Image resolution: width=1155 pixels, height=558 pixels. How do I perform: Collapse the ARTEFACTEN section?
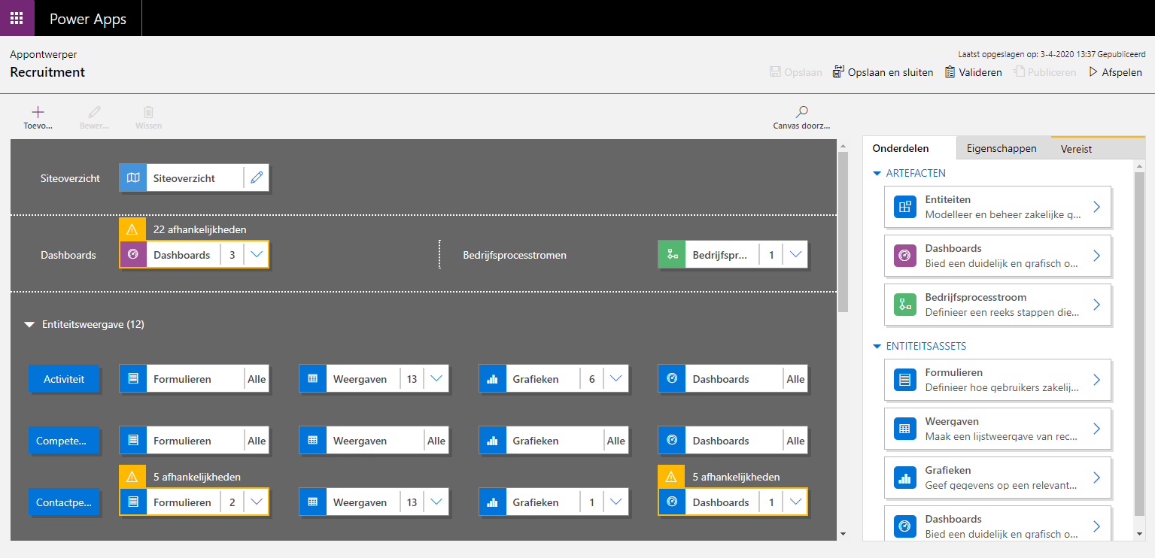coord(877,173)
